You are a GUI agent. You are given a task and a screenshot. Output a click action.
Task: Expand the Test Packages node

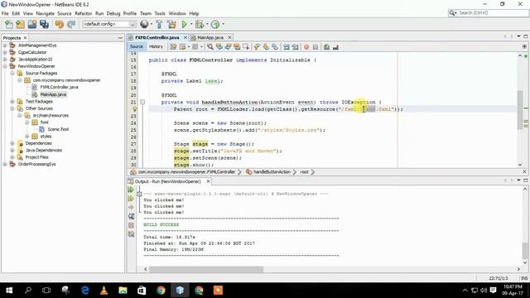(12, 101)
